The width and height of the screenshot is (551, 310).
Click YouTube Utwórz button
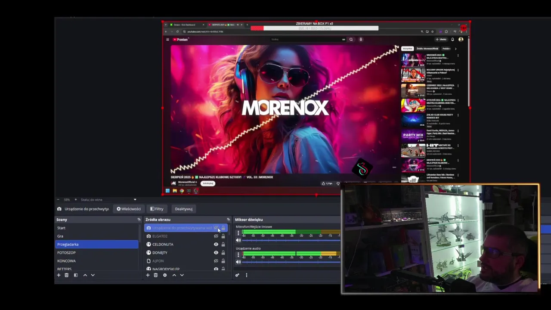click(442, 39)
